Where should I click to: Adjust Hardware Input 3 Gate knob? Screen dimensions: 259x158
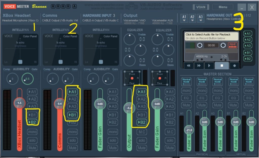108,79
